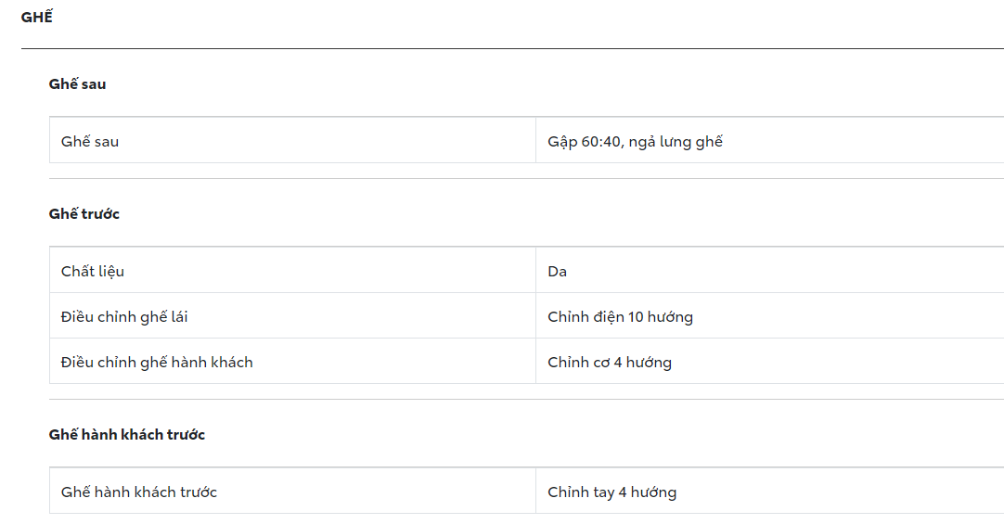Click the Ghế hành khách trước row label

pyautogui.click(x=139, y=492)
